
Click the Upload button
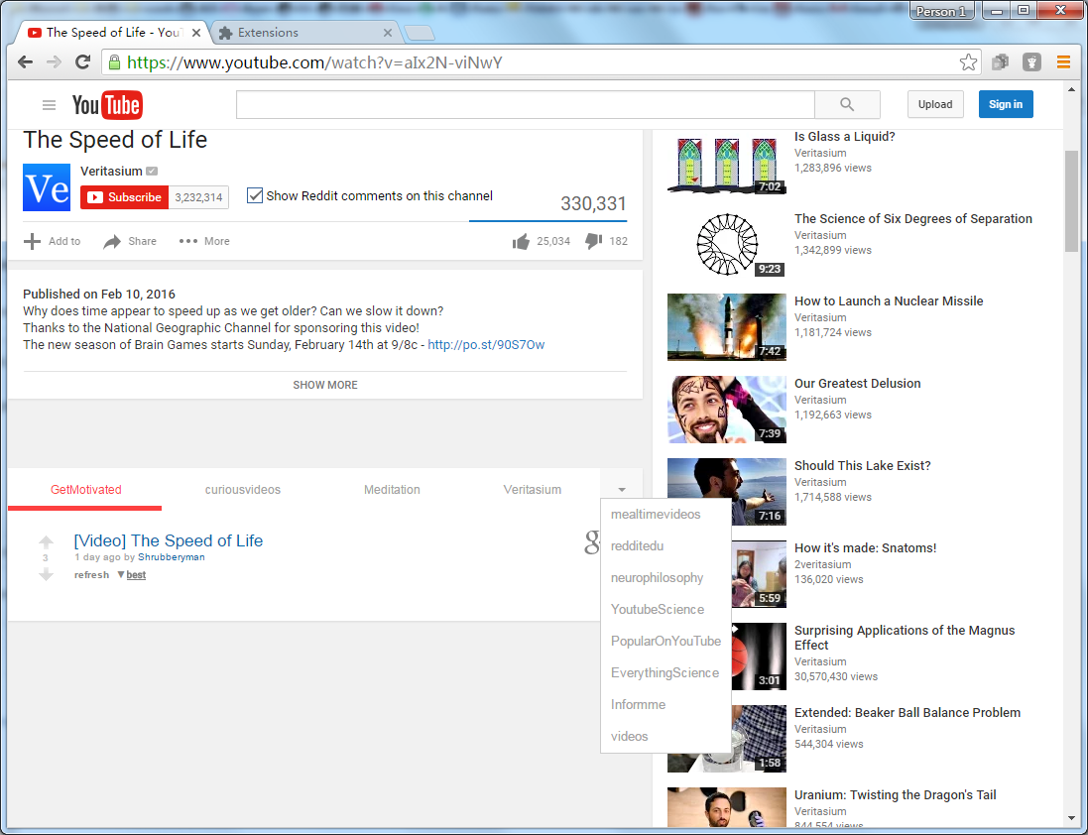point(935,104)
